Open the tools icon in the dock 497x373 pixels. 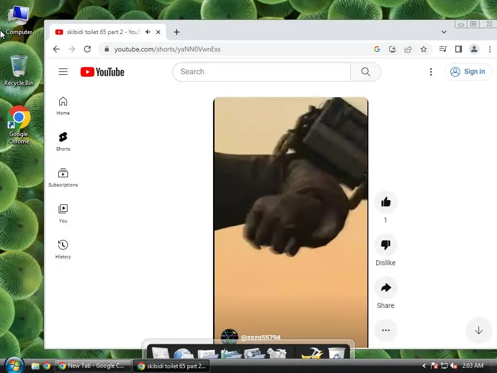pos(277,354)
